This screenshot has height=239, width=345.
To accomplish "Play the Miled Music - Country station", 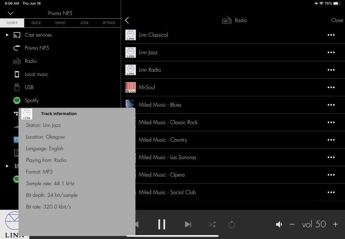I will pos(163,140).
